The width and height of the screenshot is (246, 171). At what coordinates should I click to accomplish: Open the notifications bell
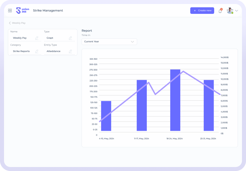tap(220, 11)
